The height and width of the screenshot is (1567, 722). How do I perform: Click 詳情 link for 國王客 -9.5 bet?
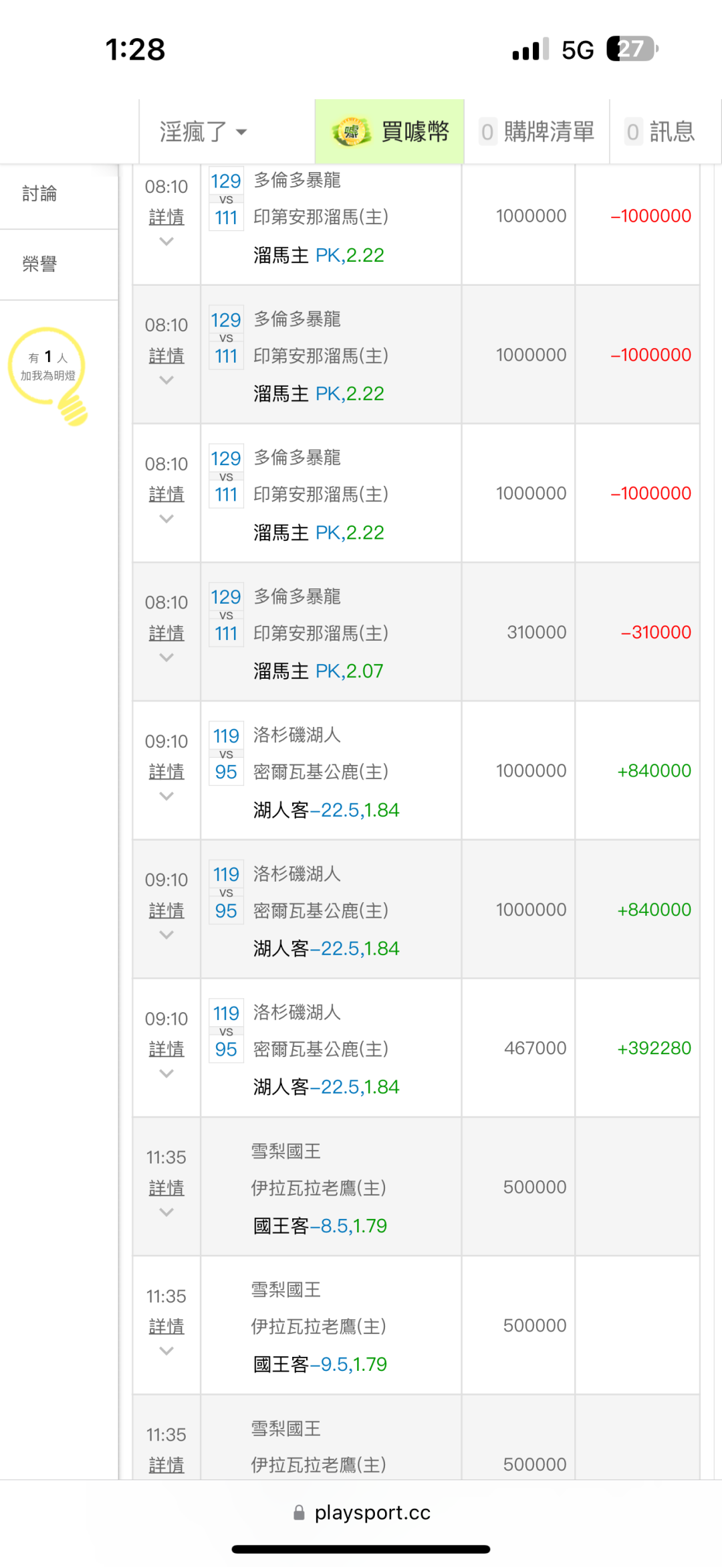pyautogui.click(x=166, y=1326)
